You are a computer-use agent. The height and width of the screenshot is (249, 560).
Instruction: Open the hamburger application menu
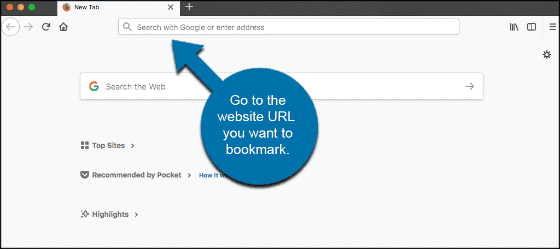553,27
